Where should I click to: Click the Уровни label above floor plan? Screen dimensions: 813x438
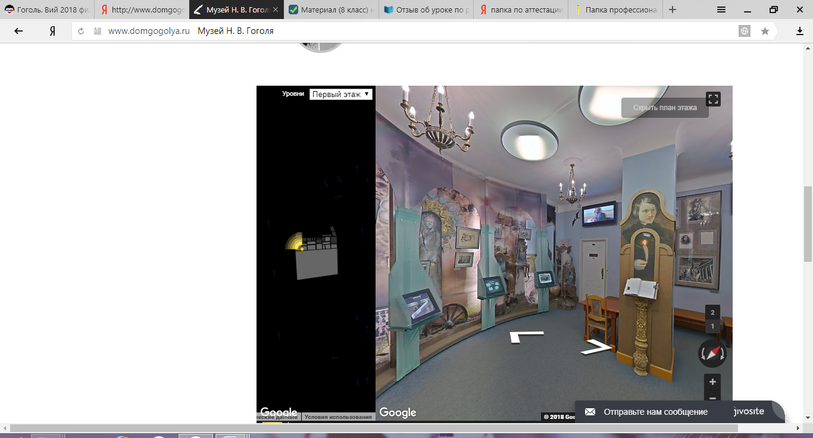coord(293,93)
